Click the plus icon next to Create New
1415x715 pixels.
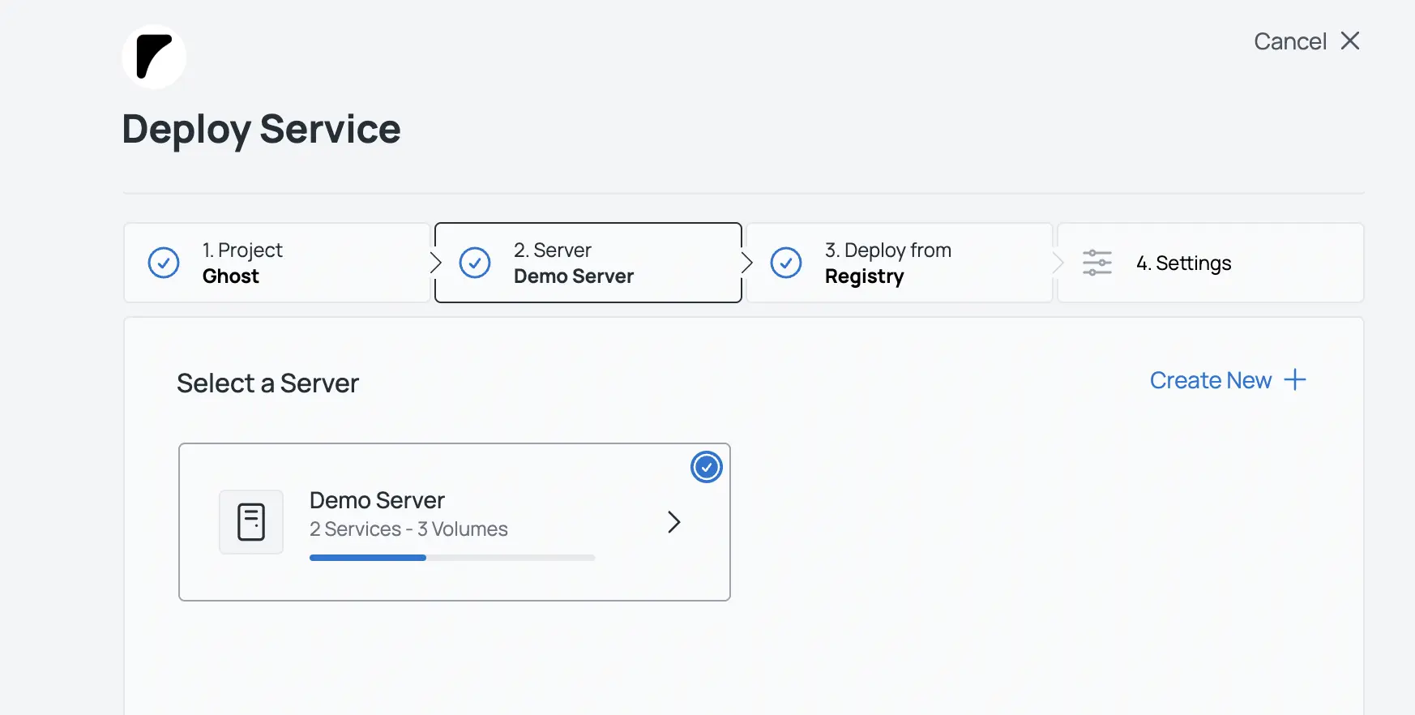click(x=1295, y=379)
